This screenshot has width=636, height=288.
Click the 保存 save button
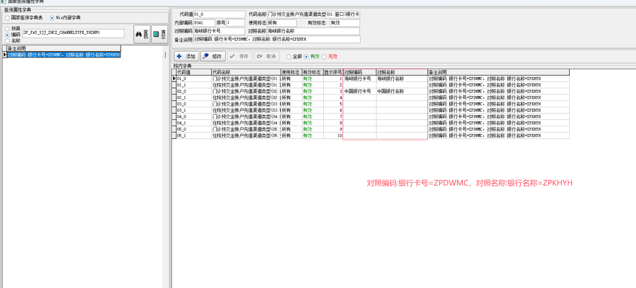click(240, 56)
